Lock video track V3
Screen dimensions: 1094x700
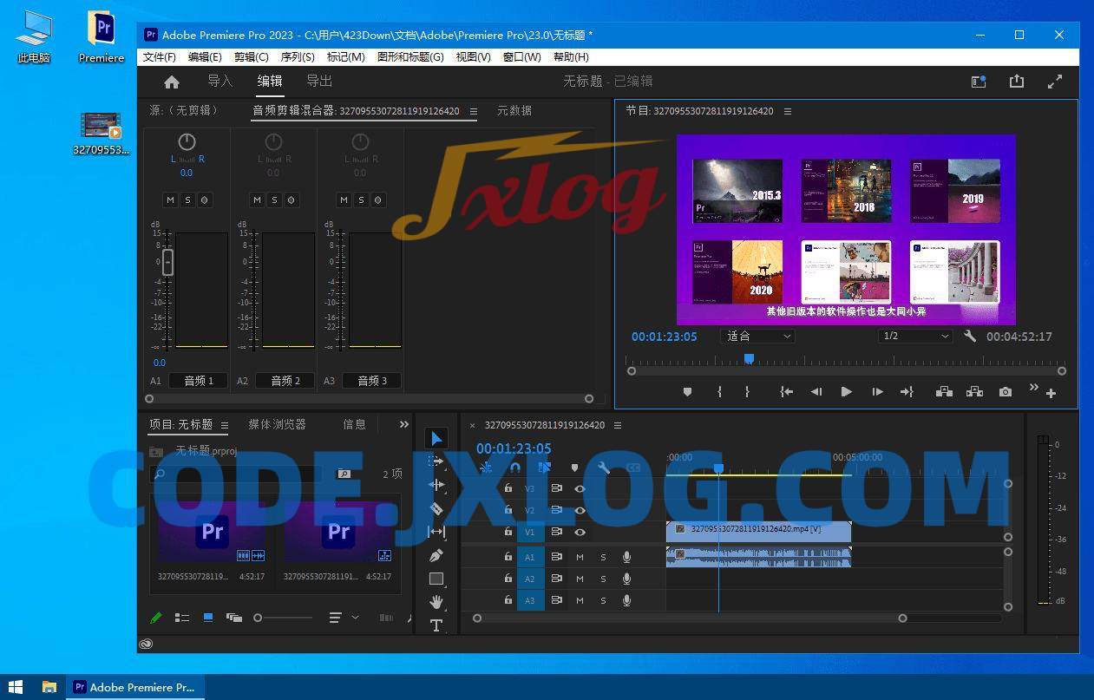(x=508, y=488)
